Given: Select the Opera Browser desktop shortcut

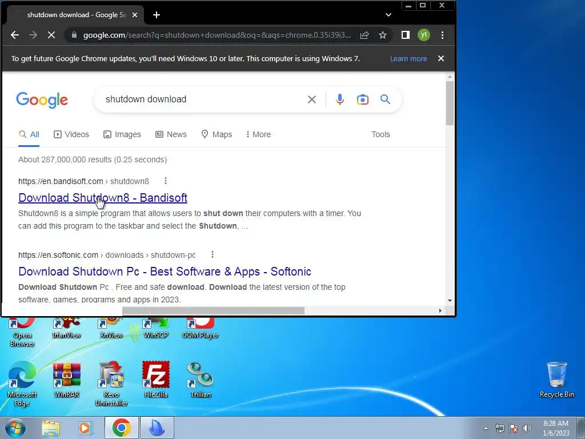Looking at the screenshot, I should 22,332.
